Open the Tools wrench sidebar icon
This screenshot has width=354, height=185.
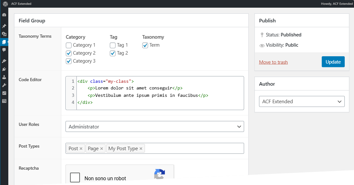(x=4, y=85)
